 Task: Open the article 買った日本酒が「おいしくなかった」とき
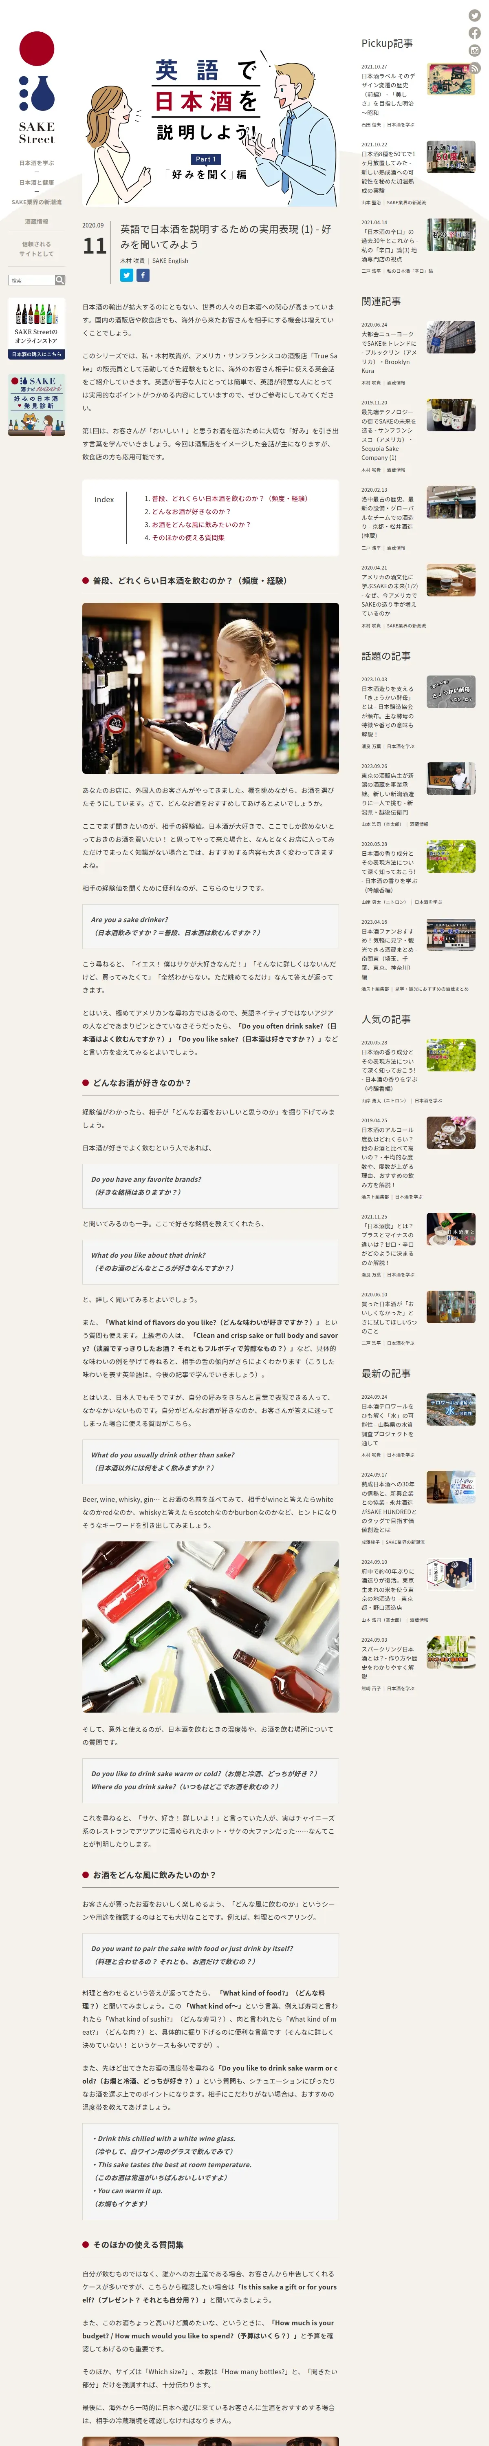click(x=388, y=1317)
